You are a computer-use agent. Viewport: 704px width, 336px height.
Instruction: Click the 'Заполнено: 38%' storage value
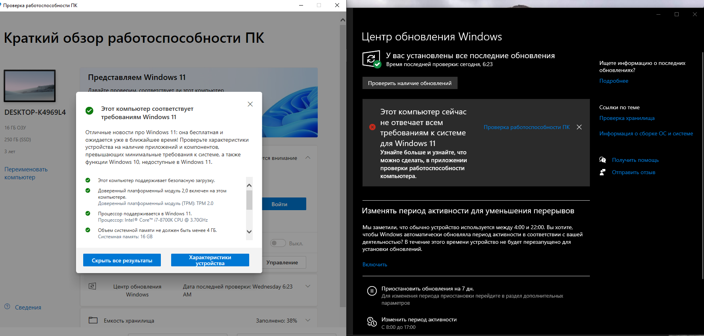(277, 321)
